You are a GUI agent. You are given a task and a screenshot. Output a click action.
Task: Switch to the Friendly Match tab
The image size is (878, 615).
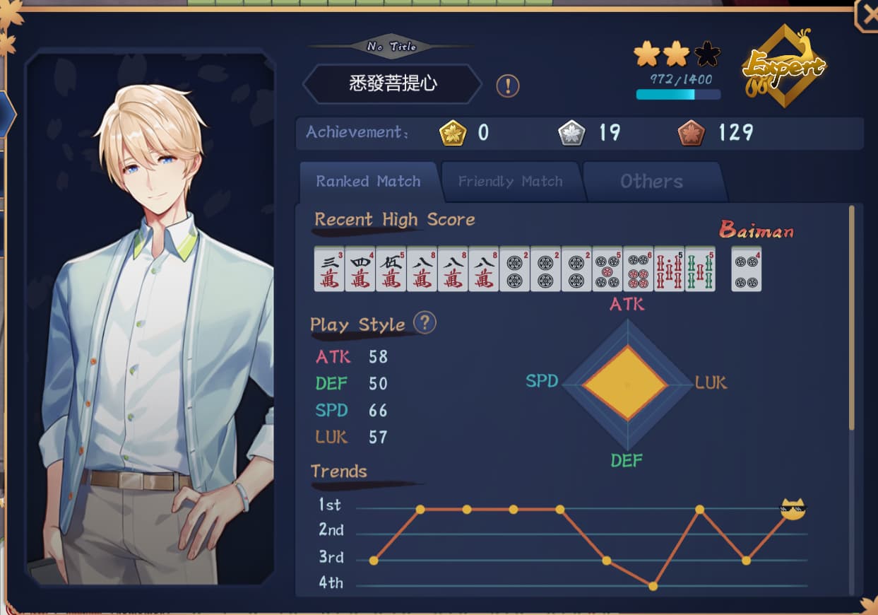tap(510, 182)
